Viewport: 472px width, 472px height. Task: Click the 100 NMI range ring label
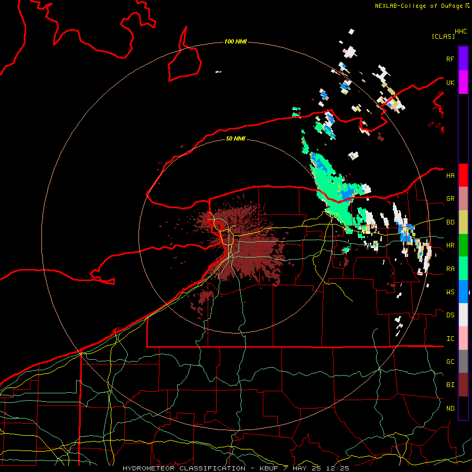click(235, 41)
